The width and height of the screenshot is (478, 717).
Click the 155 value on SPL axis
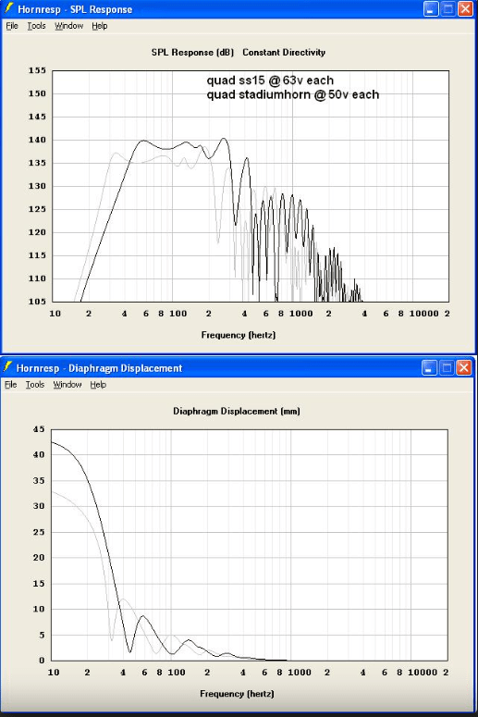[x=37, y=70]
